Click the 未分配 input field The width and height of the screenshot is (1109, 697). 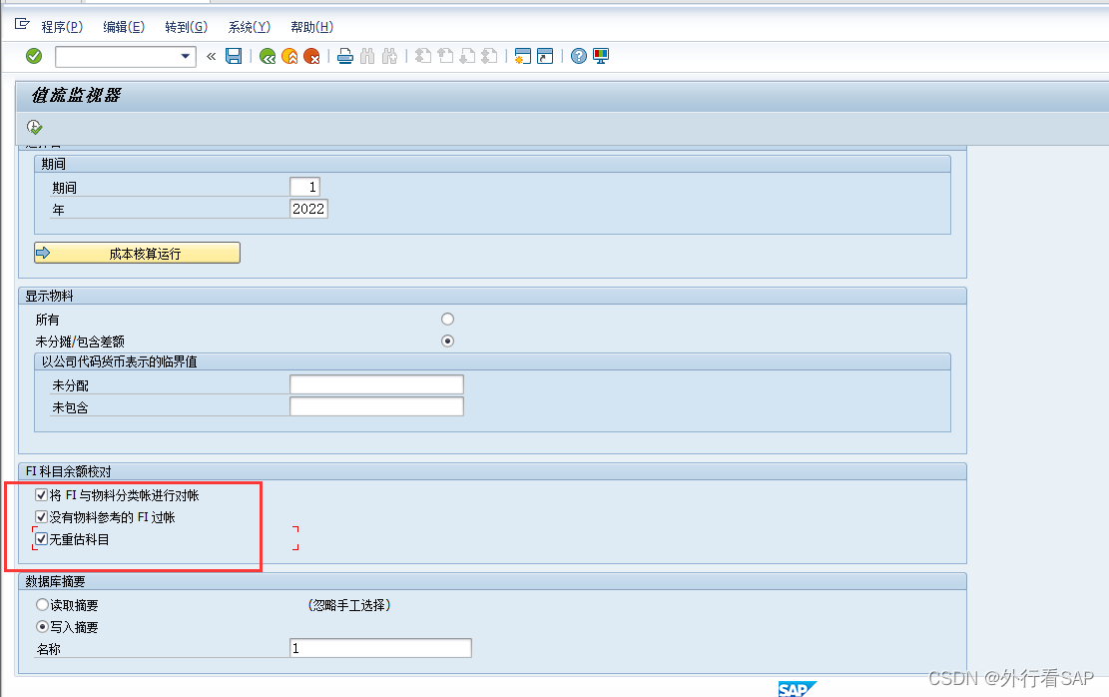pyautogui.click(x=376, y=384)
